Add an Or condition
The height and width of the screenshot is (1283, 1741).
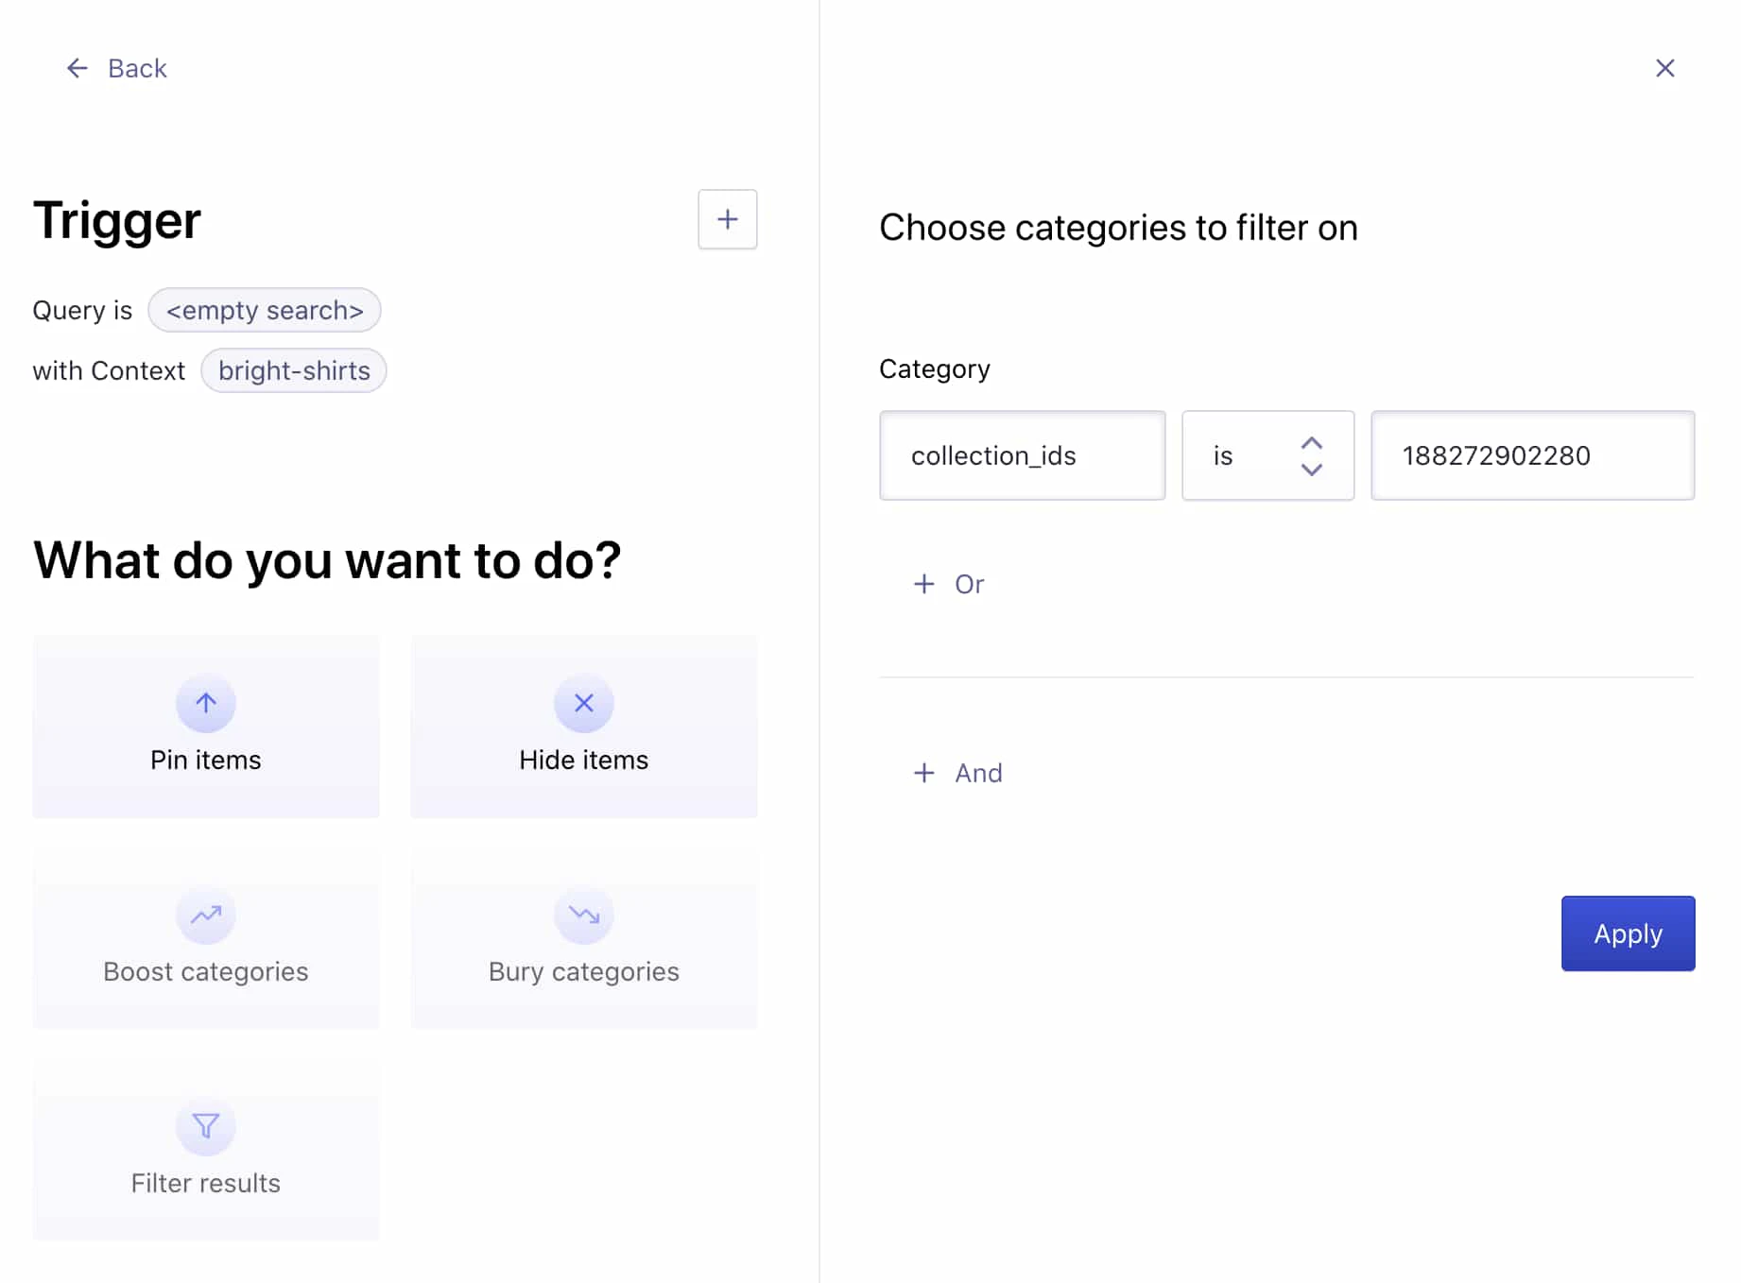click(950, 584)
